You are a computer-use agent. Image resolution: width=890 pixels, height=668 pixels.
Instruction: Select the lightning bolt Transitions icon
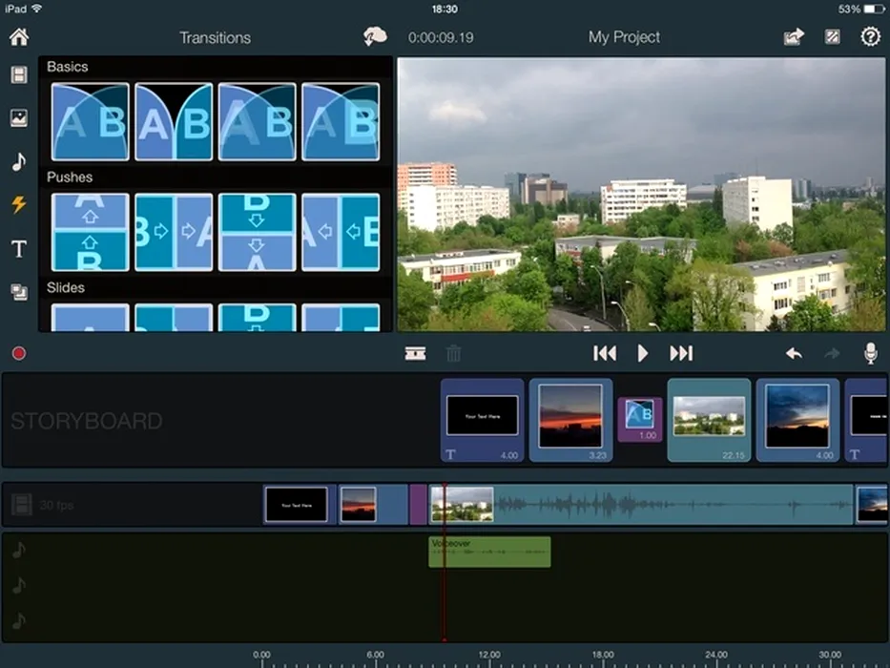[19, 204]
